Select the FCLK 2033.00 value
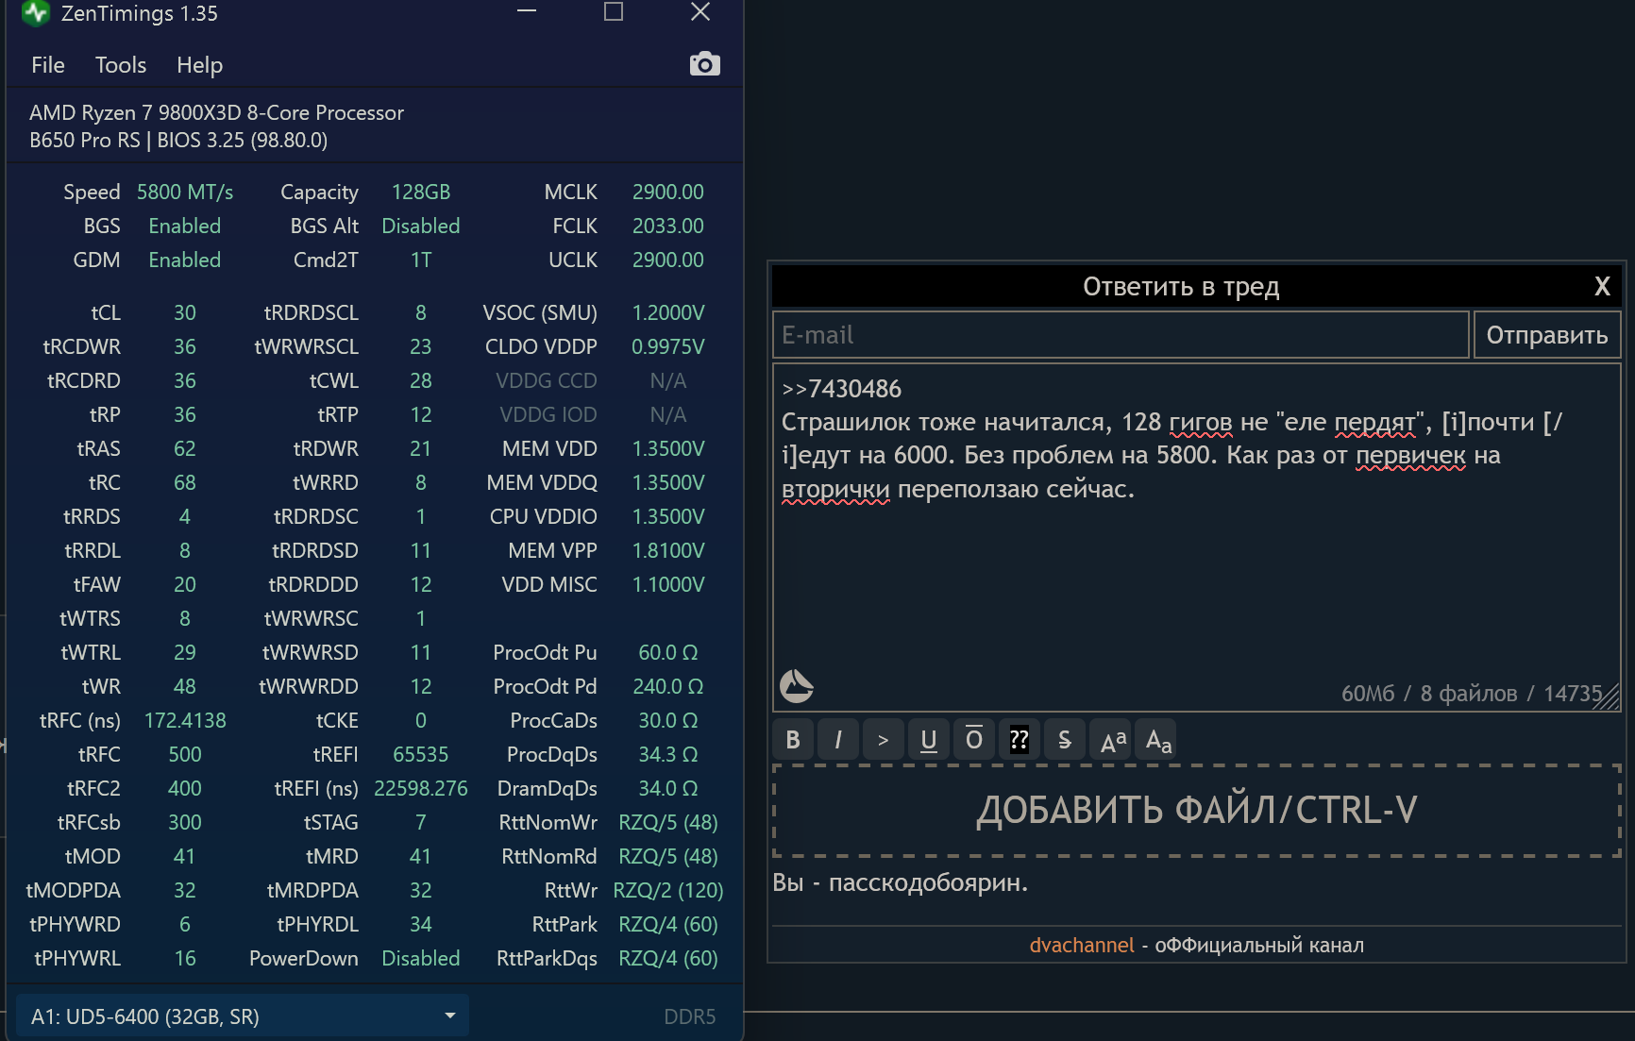The width and height of the screenshot is (1635, 1041). click(x=668, y=226)
